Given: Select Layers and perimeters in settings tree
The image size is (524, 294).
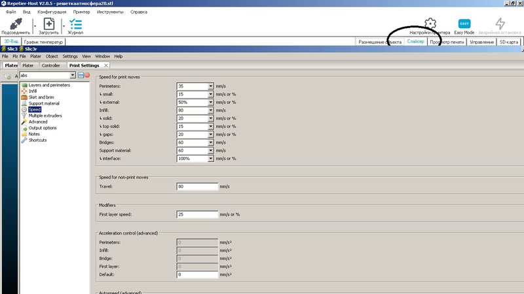Looking at the screenshot, I should (49, 85).
